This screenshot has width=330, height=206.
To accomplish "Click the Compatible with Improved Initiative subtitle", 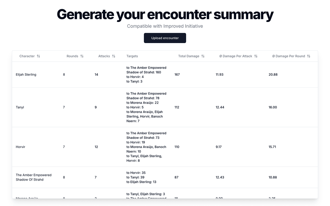I will [165, 26].
